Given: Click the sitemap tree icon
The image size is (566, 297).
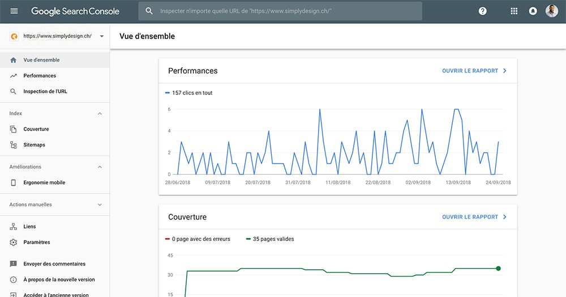Looking at the screenshot, I should 14,145.
